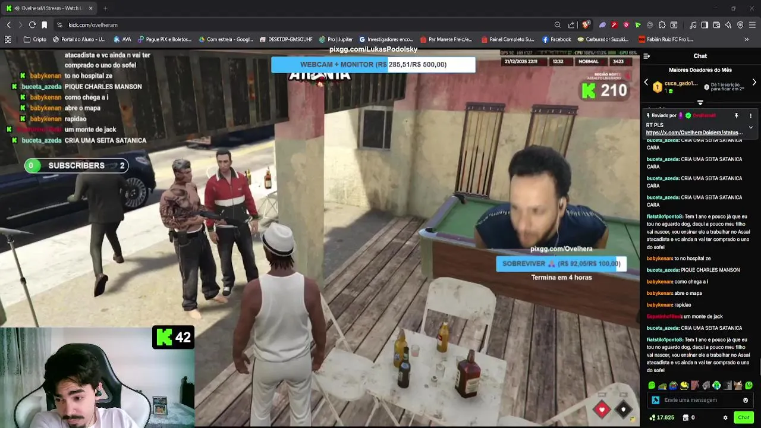761x428 pixels.
Task: Open the music note media control icon
Action: (x=693, y=25)
